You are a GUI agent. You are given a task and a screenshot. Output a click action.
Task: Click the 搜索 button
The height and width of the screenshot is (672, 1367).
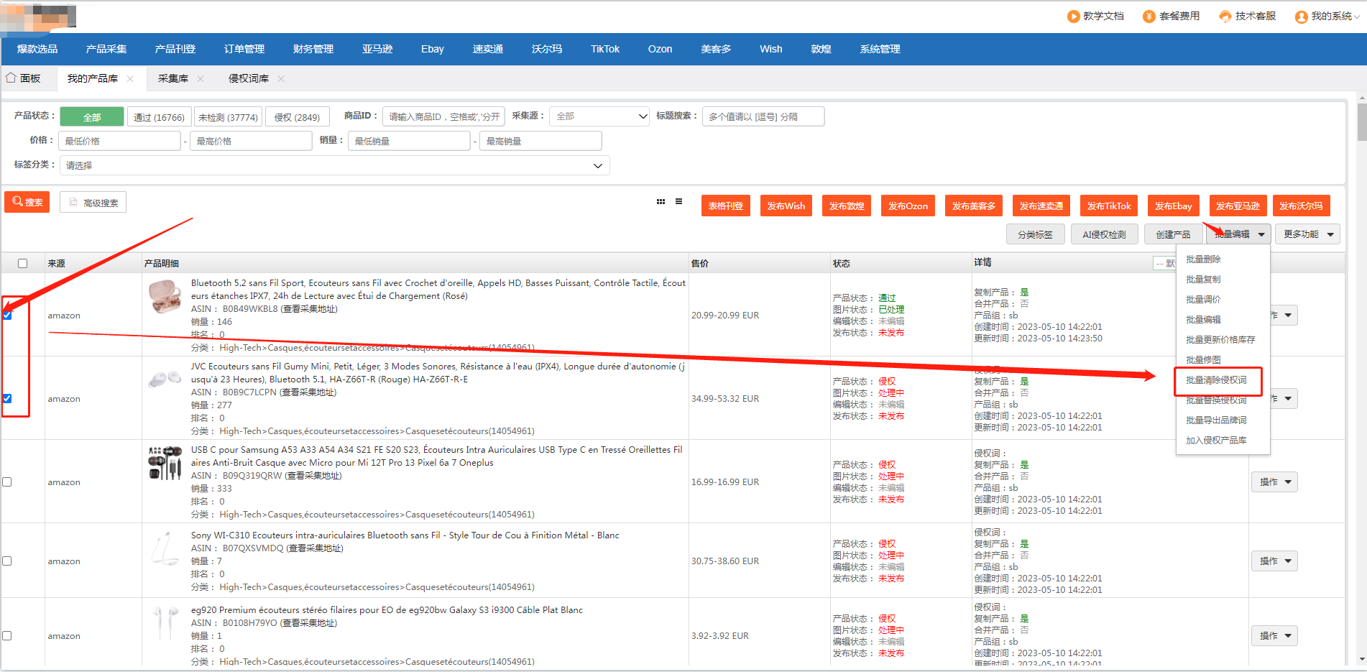[27, 202]
